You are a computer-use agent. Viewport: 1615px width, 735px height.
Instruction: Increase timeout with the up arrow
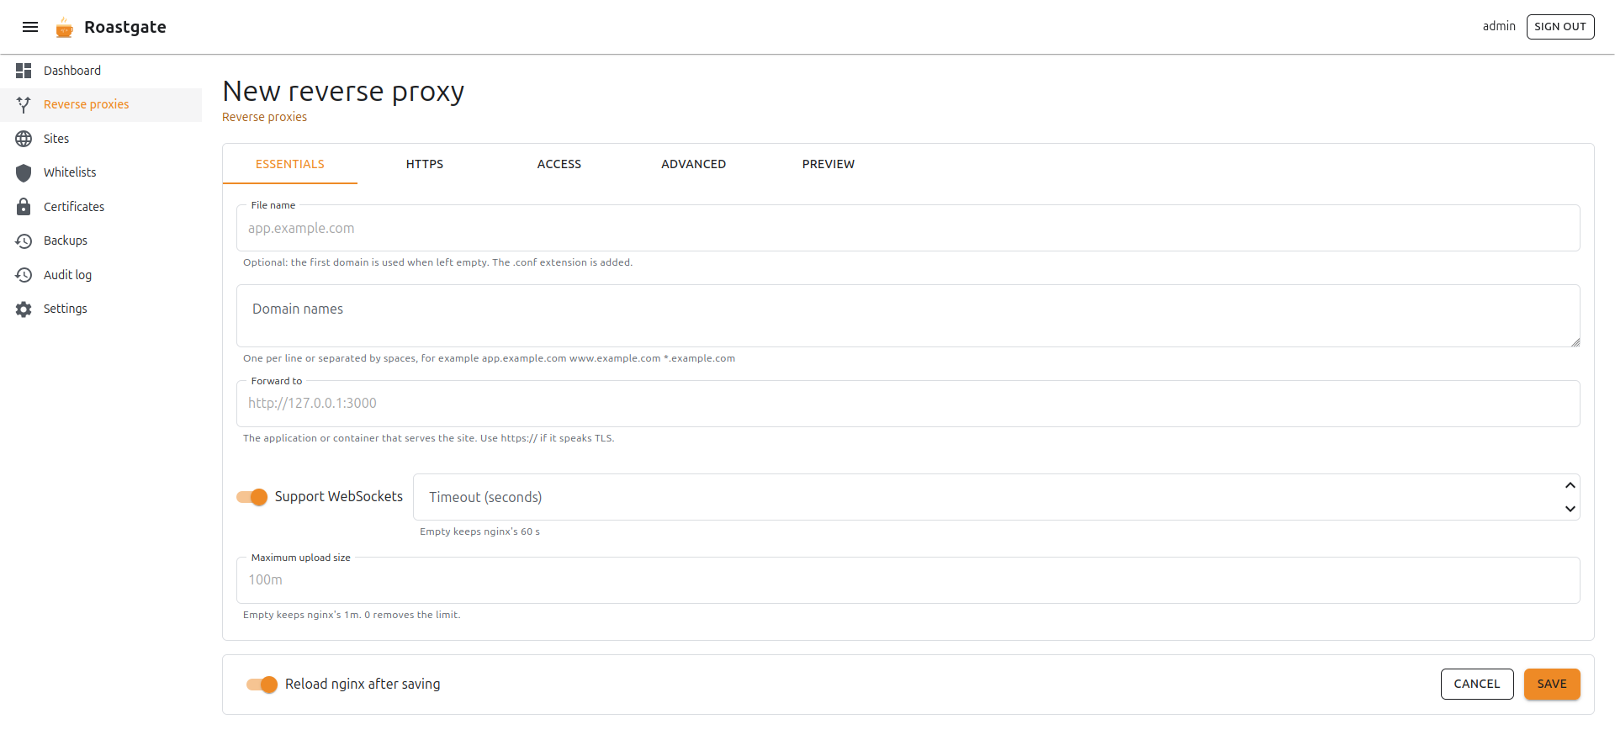(1570, 485)
